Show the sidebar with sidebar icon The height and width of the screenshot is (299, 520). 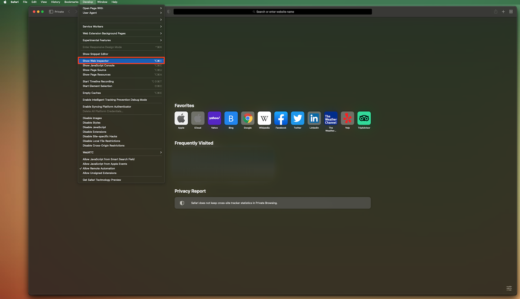(51, 12)
